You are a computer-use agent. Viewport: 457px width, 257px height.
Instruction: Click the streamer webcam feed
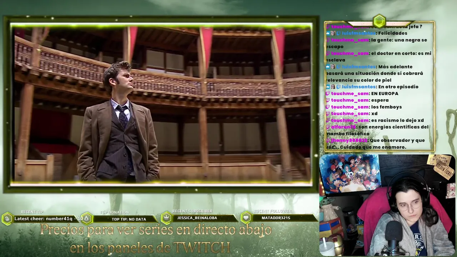pos(388,205)
